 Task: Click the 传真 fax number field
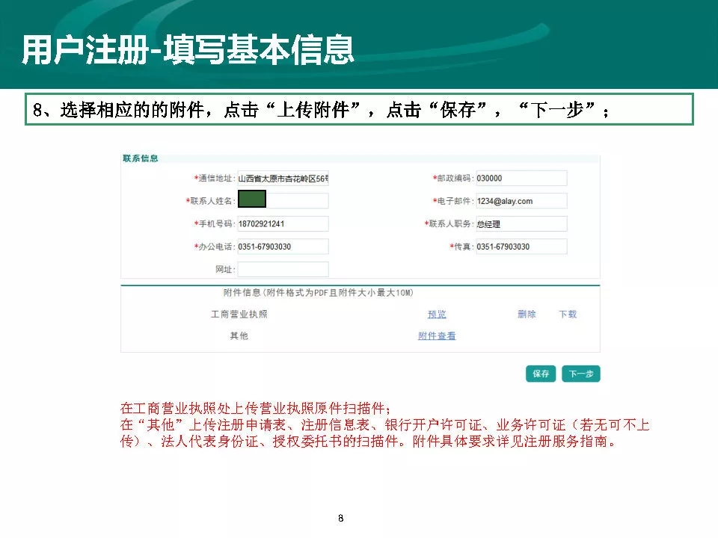(521, 247)
